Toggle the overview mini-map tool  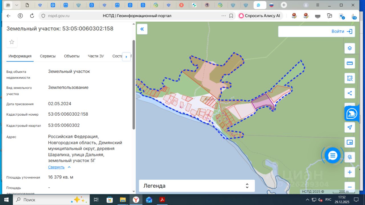350,142
